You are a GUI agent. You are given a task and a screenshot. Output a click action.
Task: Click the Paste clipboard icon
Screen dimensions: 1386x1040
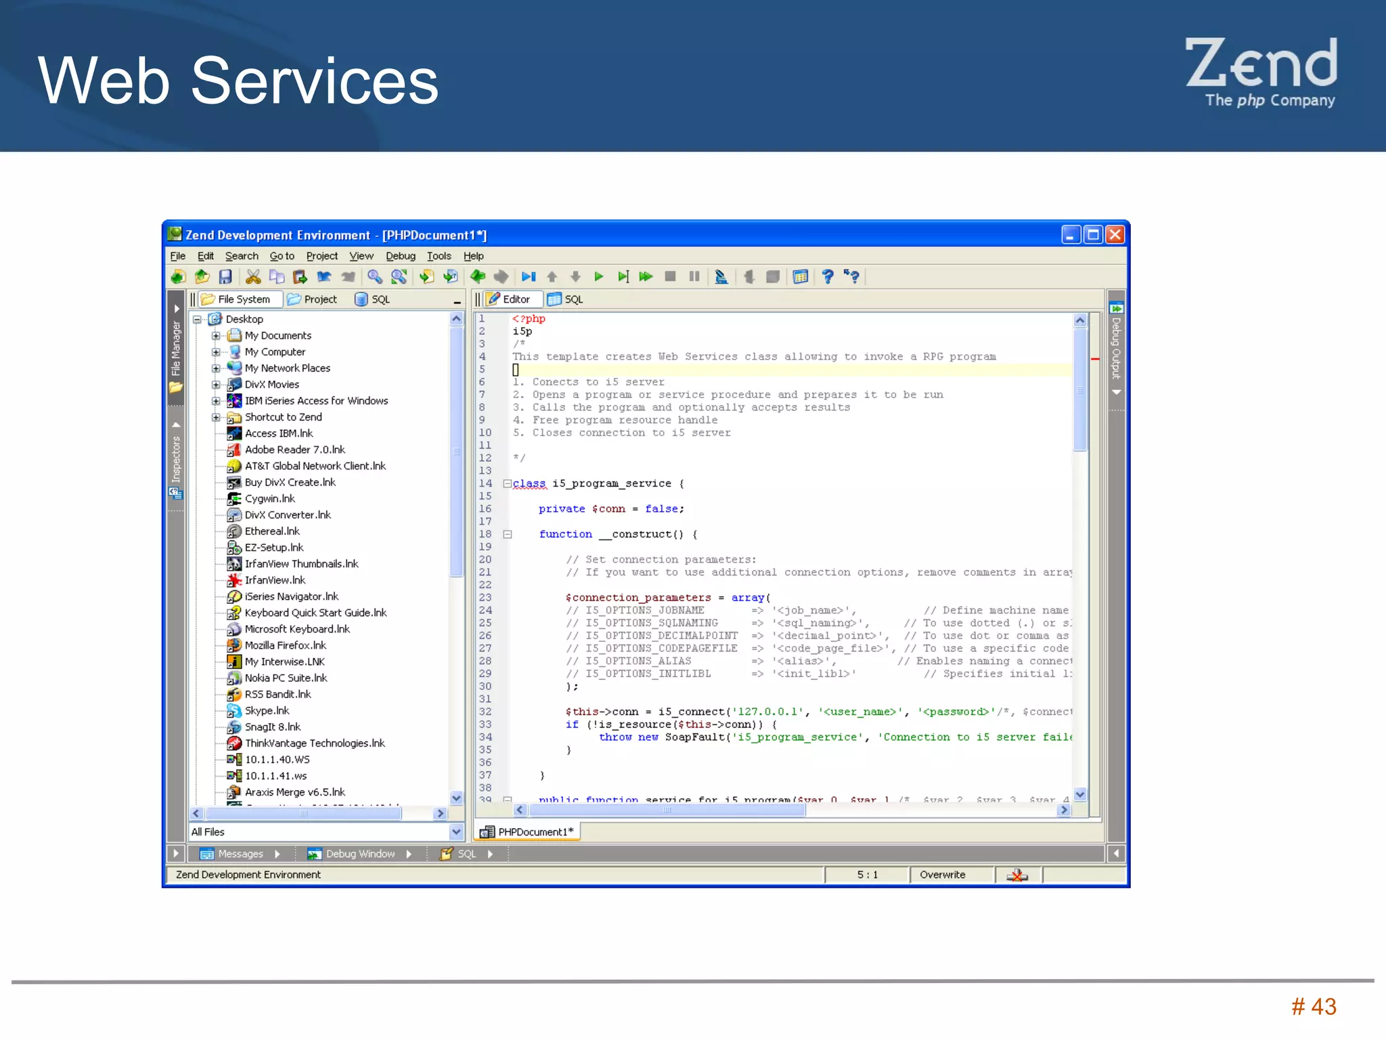tap(300, 276)
